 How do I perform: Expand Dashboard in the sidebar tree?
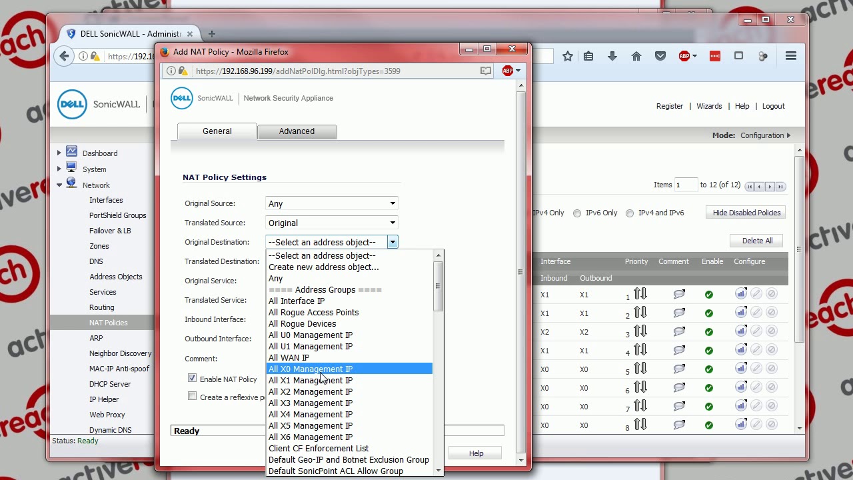[x=59, y=153]
